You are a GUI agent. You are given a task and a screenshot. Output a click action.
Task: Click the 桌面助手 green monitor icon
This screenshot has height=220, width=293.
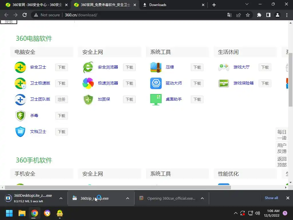click(x=156, y=99)
